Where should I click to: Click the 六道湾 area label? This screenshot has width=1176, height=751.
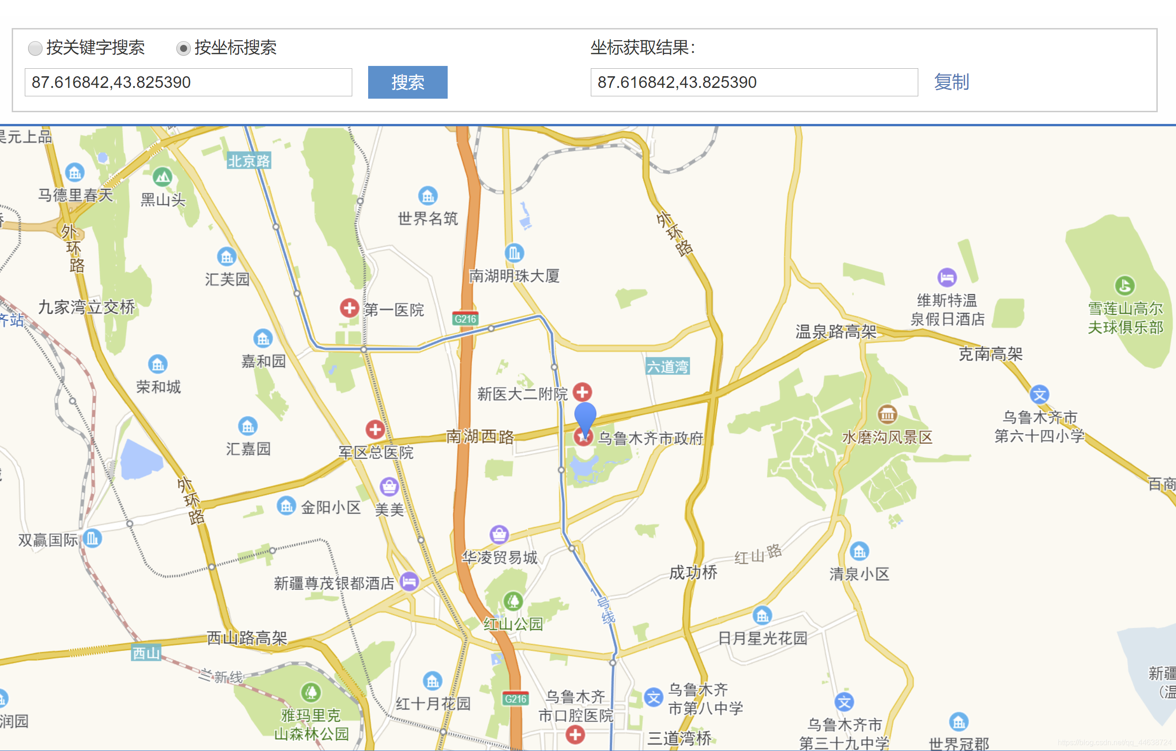[667, 366]
